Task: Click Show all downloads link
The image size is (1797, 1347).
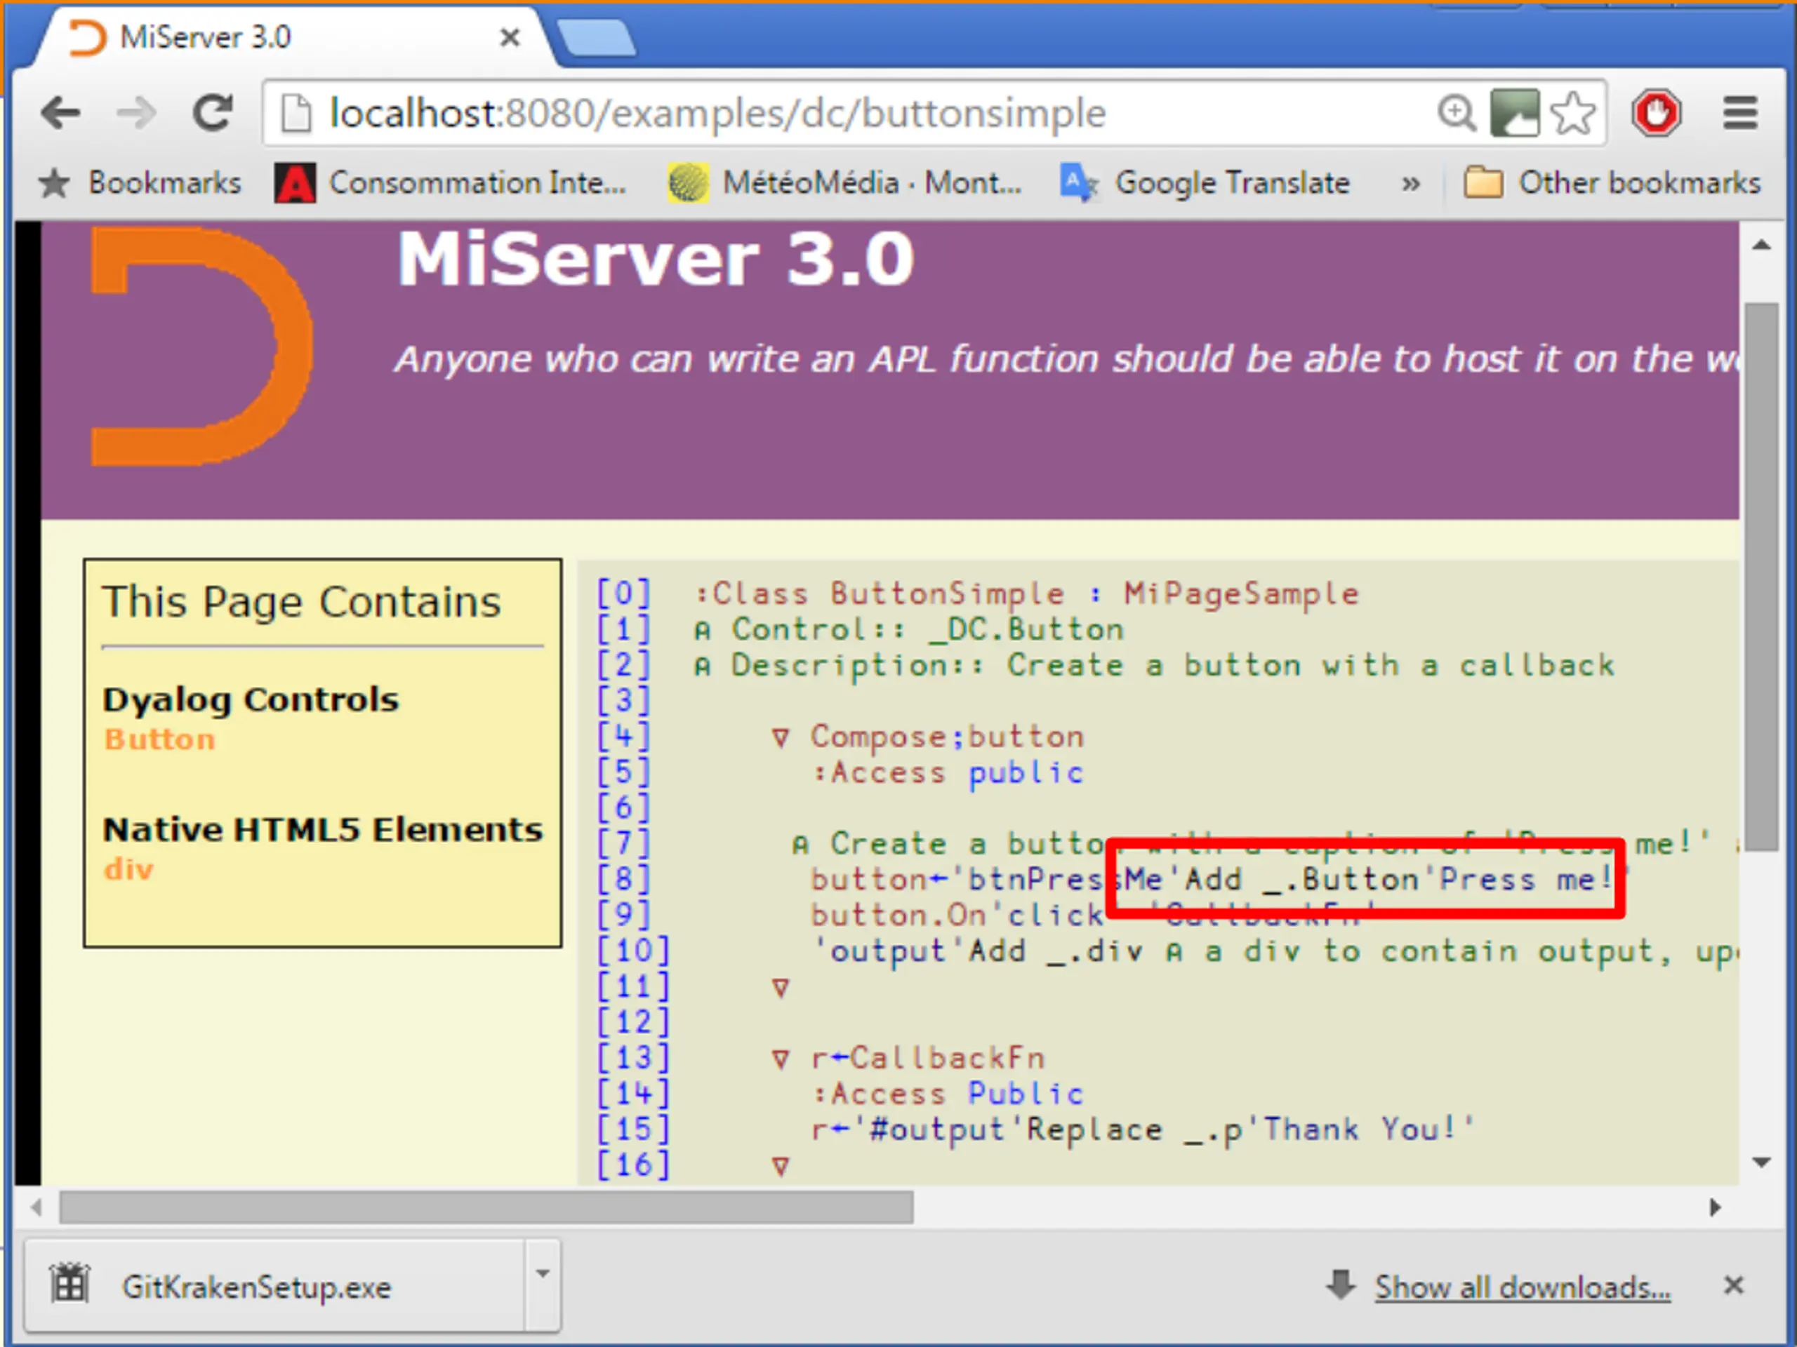Action: tap(1523, 1288)
